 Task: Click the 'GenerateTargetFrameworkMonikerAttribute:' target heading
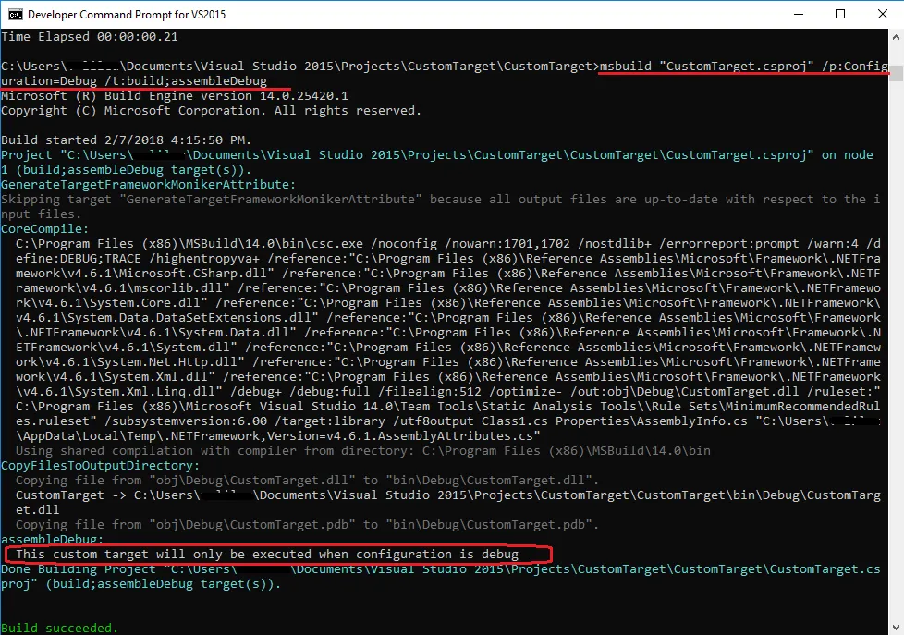(148, 185)
